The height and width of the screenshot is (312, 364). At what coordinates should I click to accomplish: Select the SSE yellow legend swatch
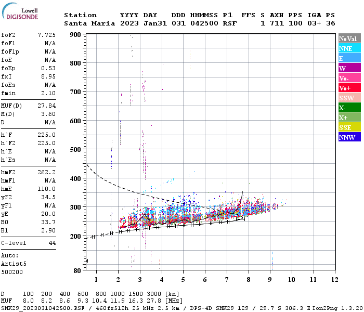click(x=349, y=127)
